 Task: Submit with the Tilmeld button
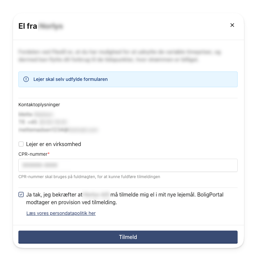point(128,237)
